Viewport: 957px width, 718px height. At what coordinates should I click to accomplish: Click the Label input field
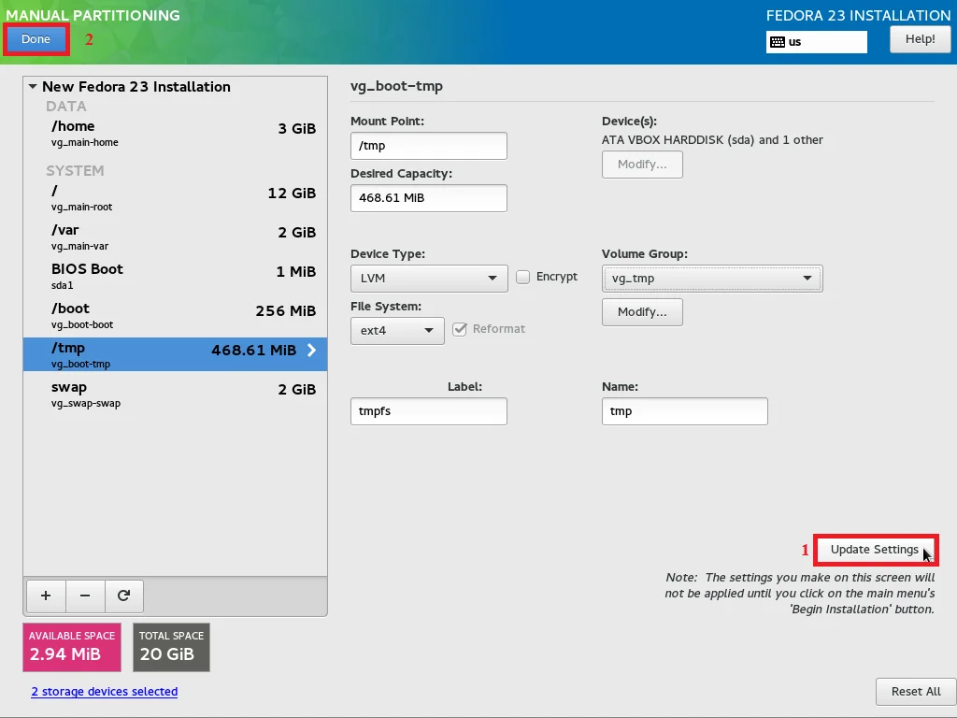click(x=428, y=411)
